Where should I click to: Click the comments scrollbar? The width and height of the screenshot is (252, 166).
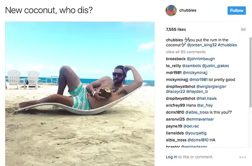coord(250,72)
